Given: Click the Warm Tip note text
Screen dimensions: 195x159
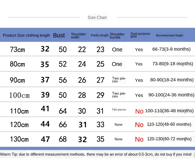Looking at the screenshot, I should (96, 154).
